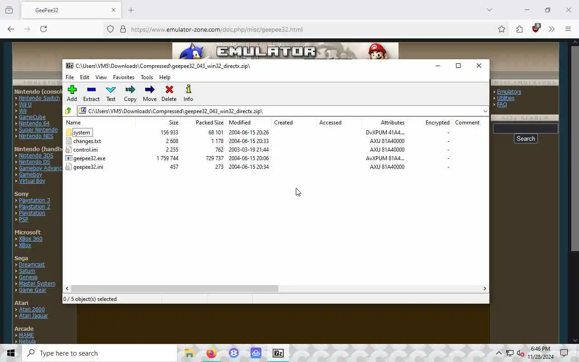Screen dimensions: 579x362
Task: Open the Playstation 3 link
Action: [34, 200]
